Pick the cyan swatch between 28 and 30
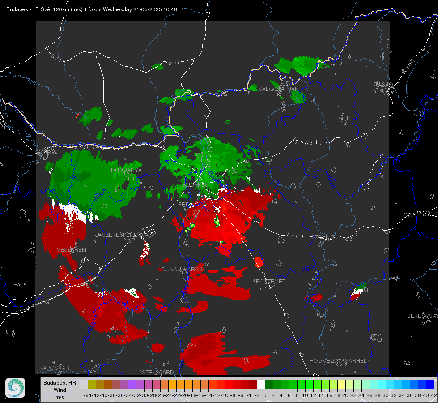438x403 pixels. point(382,384)
